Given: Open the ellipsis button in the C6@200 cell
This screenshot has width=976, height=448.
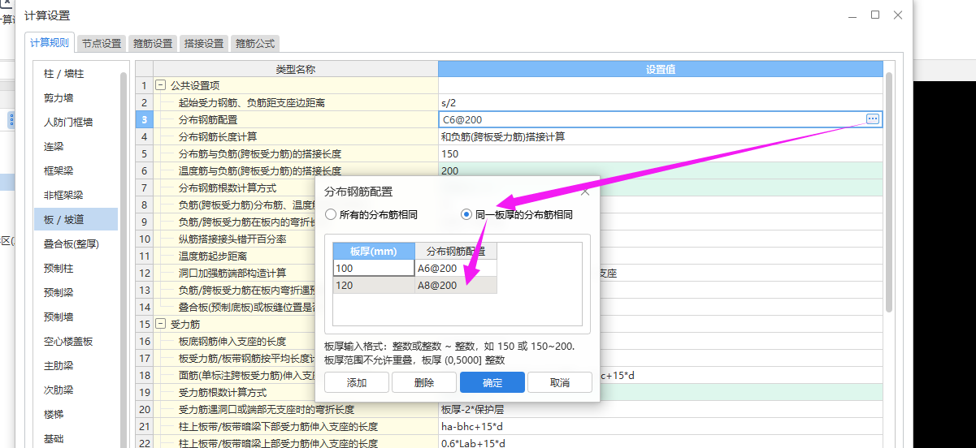Looking at the screenshot, I should pos(872,119).
